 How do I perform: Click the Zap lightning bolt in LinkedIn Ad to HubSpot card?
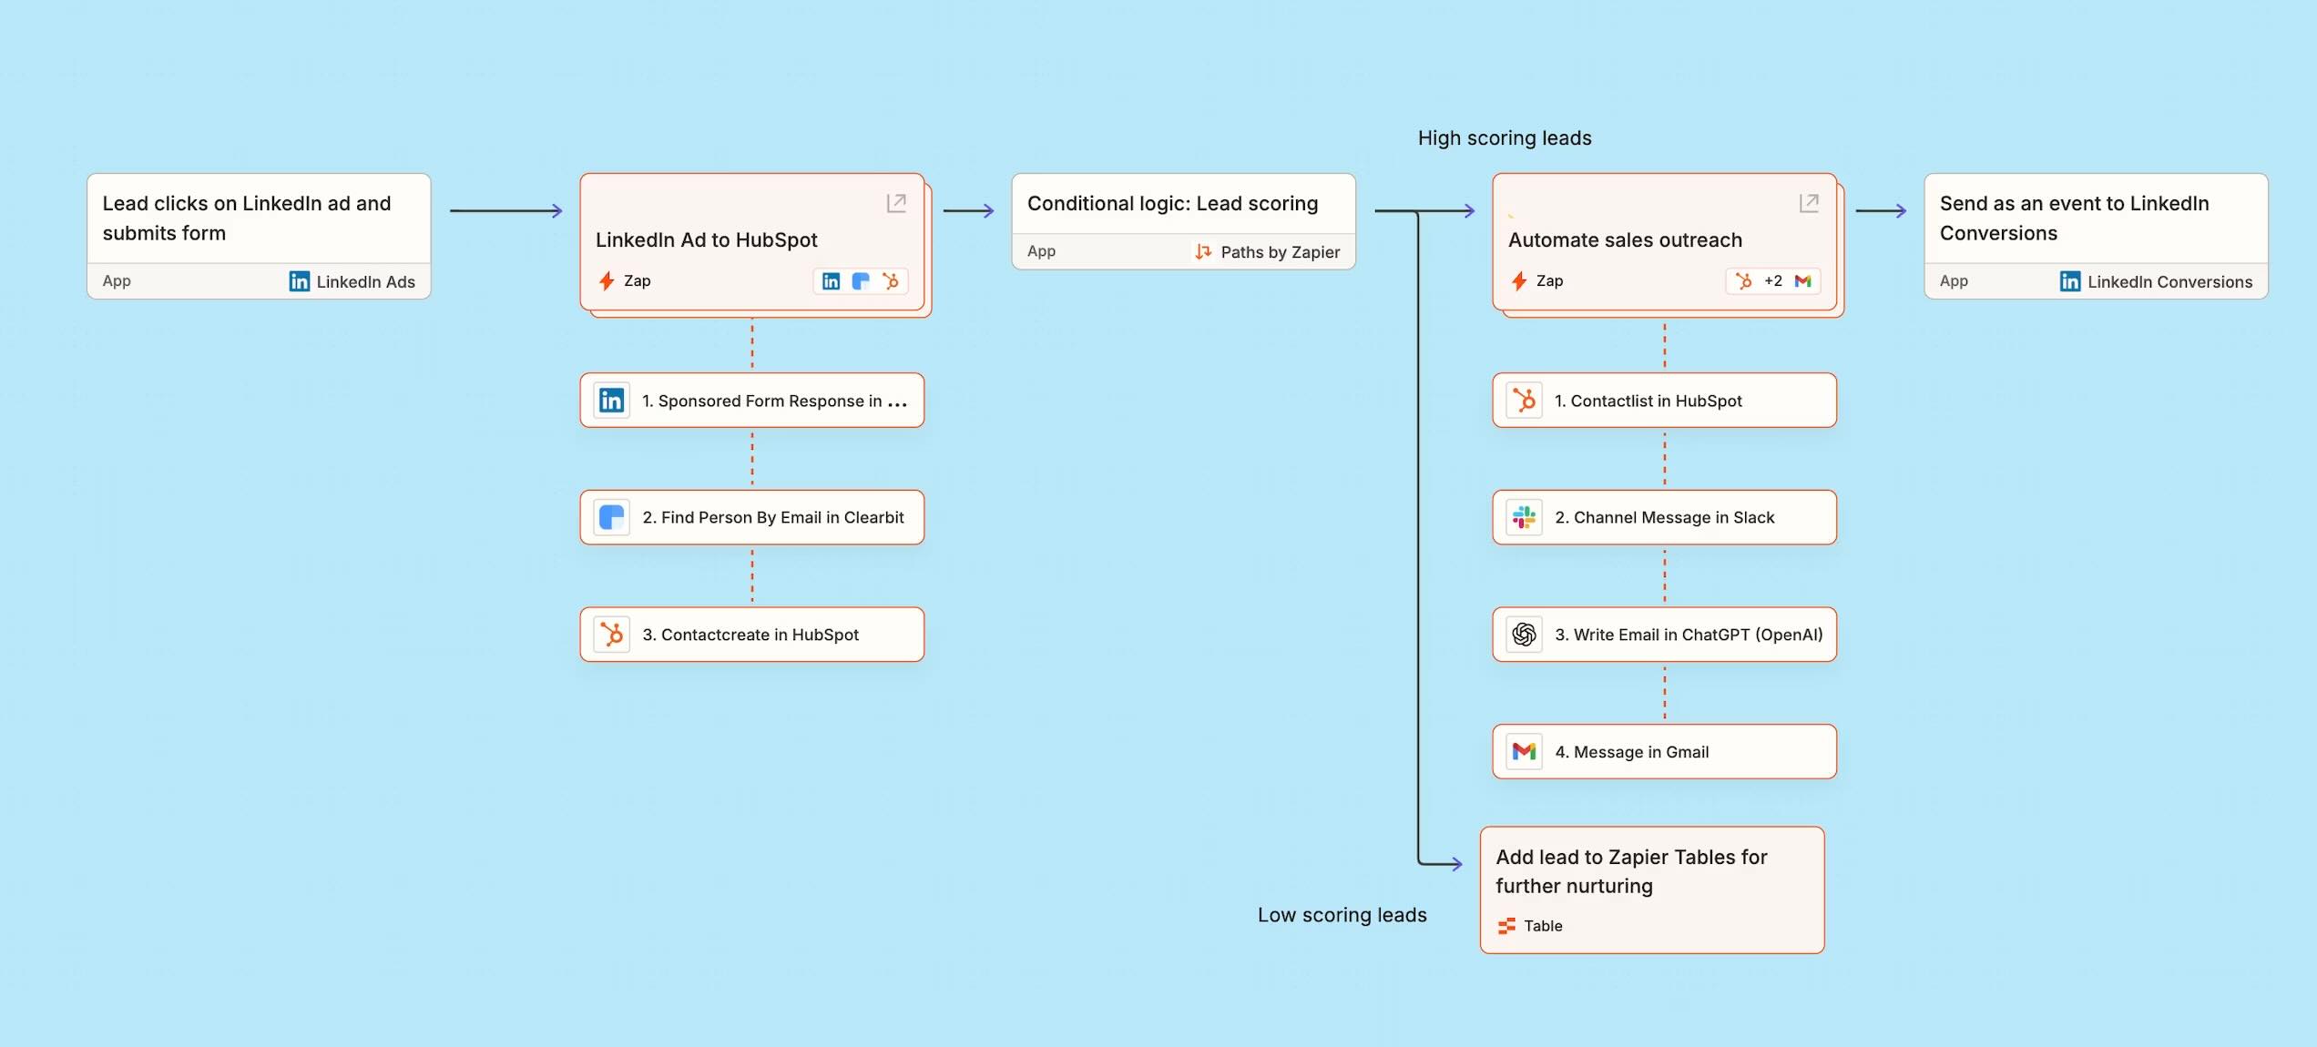coord(607,280)
